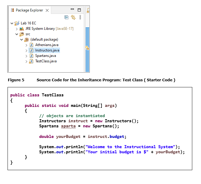Screen dimensions: 201x184
Task: Click the "Welcome to the Instructional System" string
Action: tap(130, 147)
